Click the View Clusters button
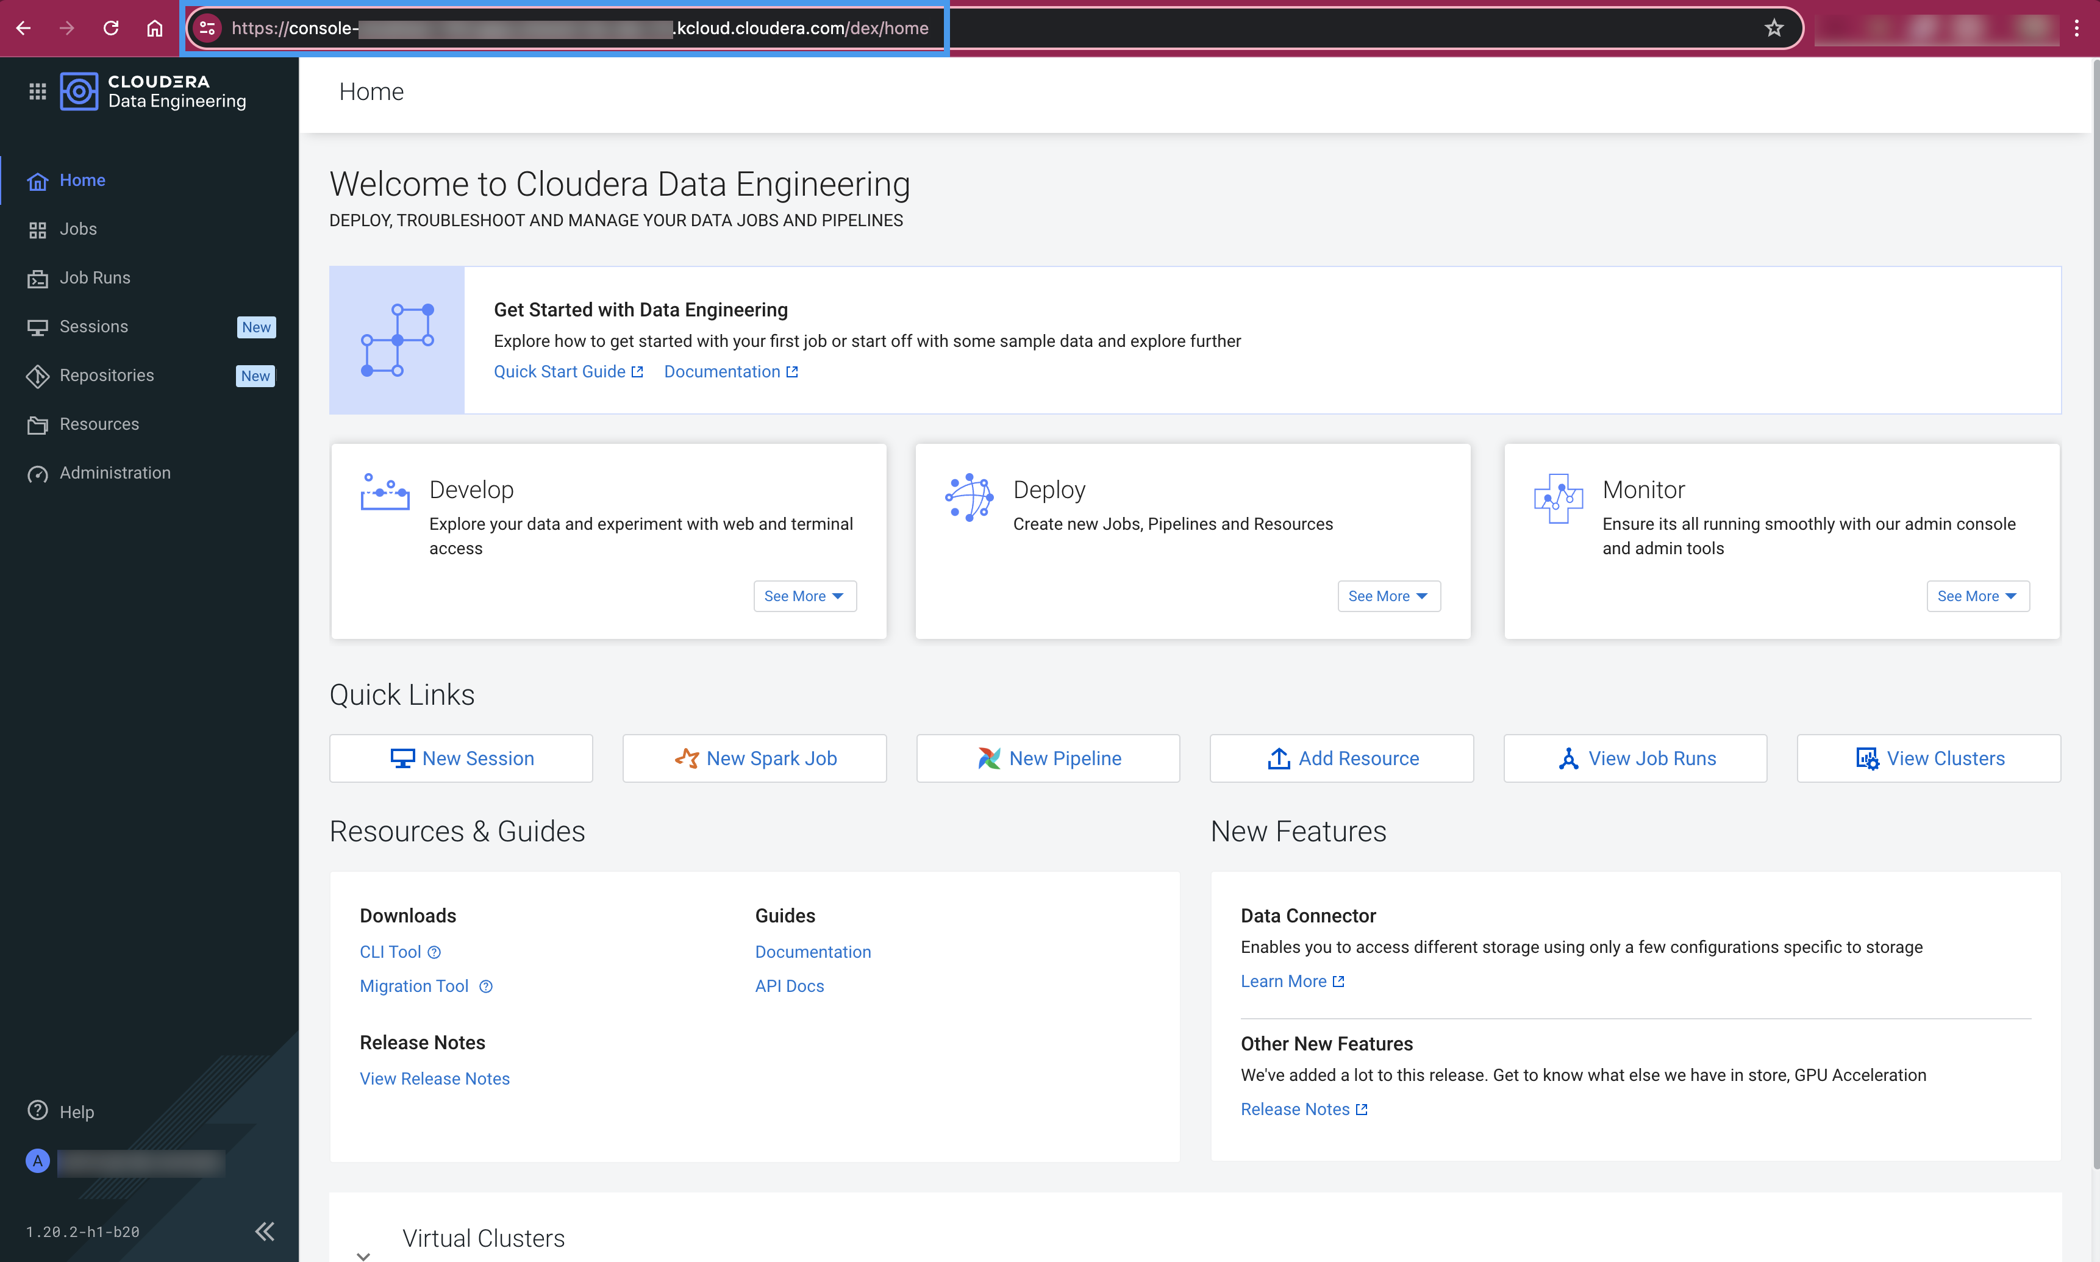Image resolution: width=2100 pixels, height=1262 pixels. point(1928,758)
